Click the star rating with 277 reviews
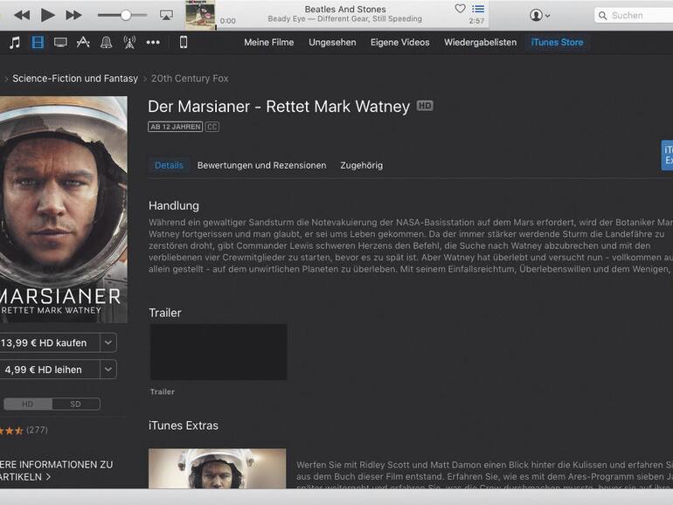Image resolution: width=673 pixels, height=505 pixels. [x=24, y=431]
